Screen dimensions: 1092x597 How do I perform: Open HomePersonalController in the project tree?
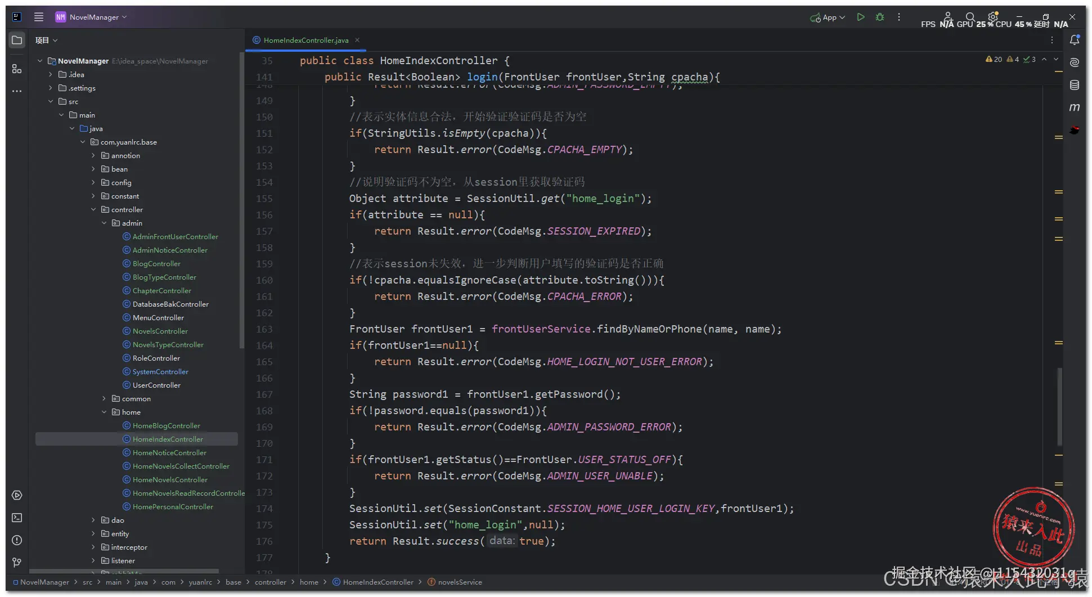pyautogui.click(x=173, y=506)
